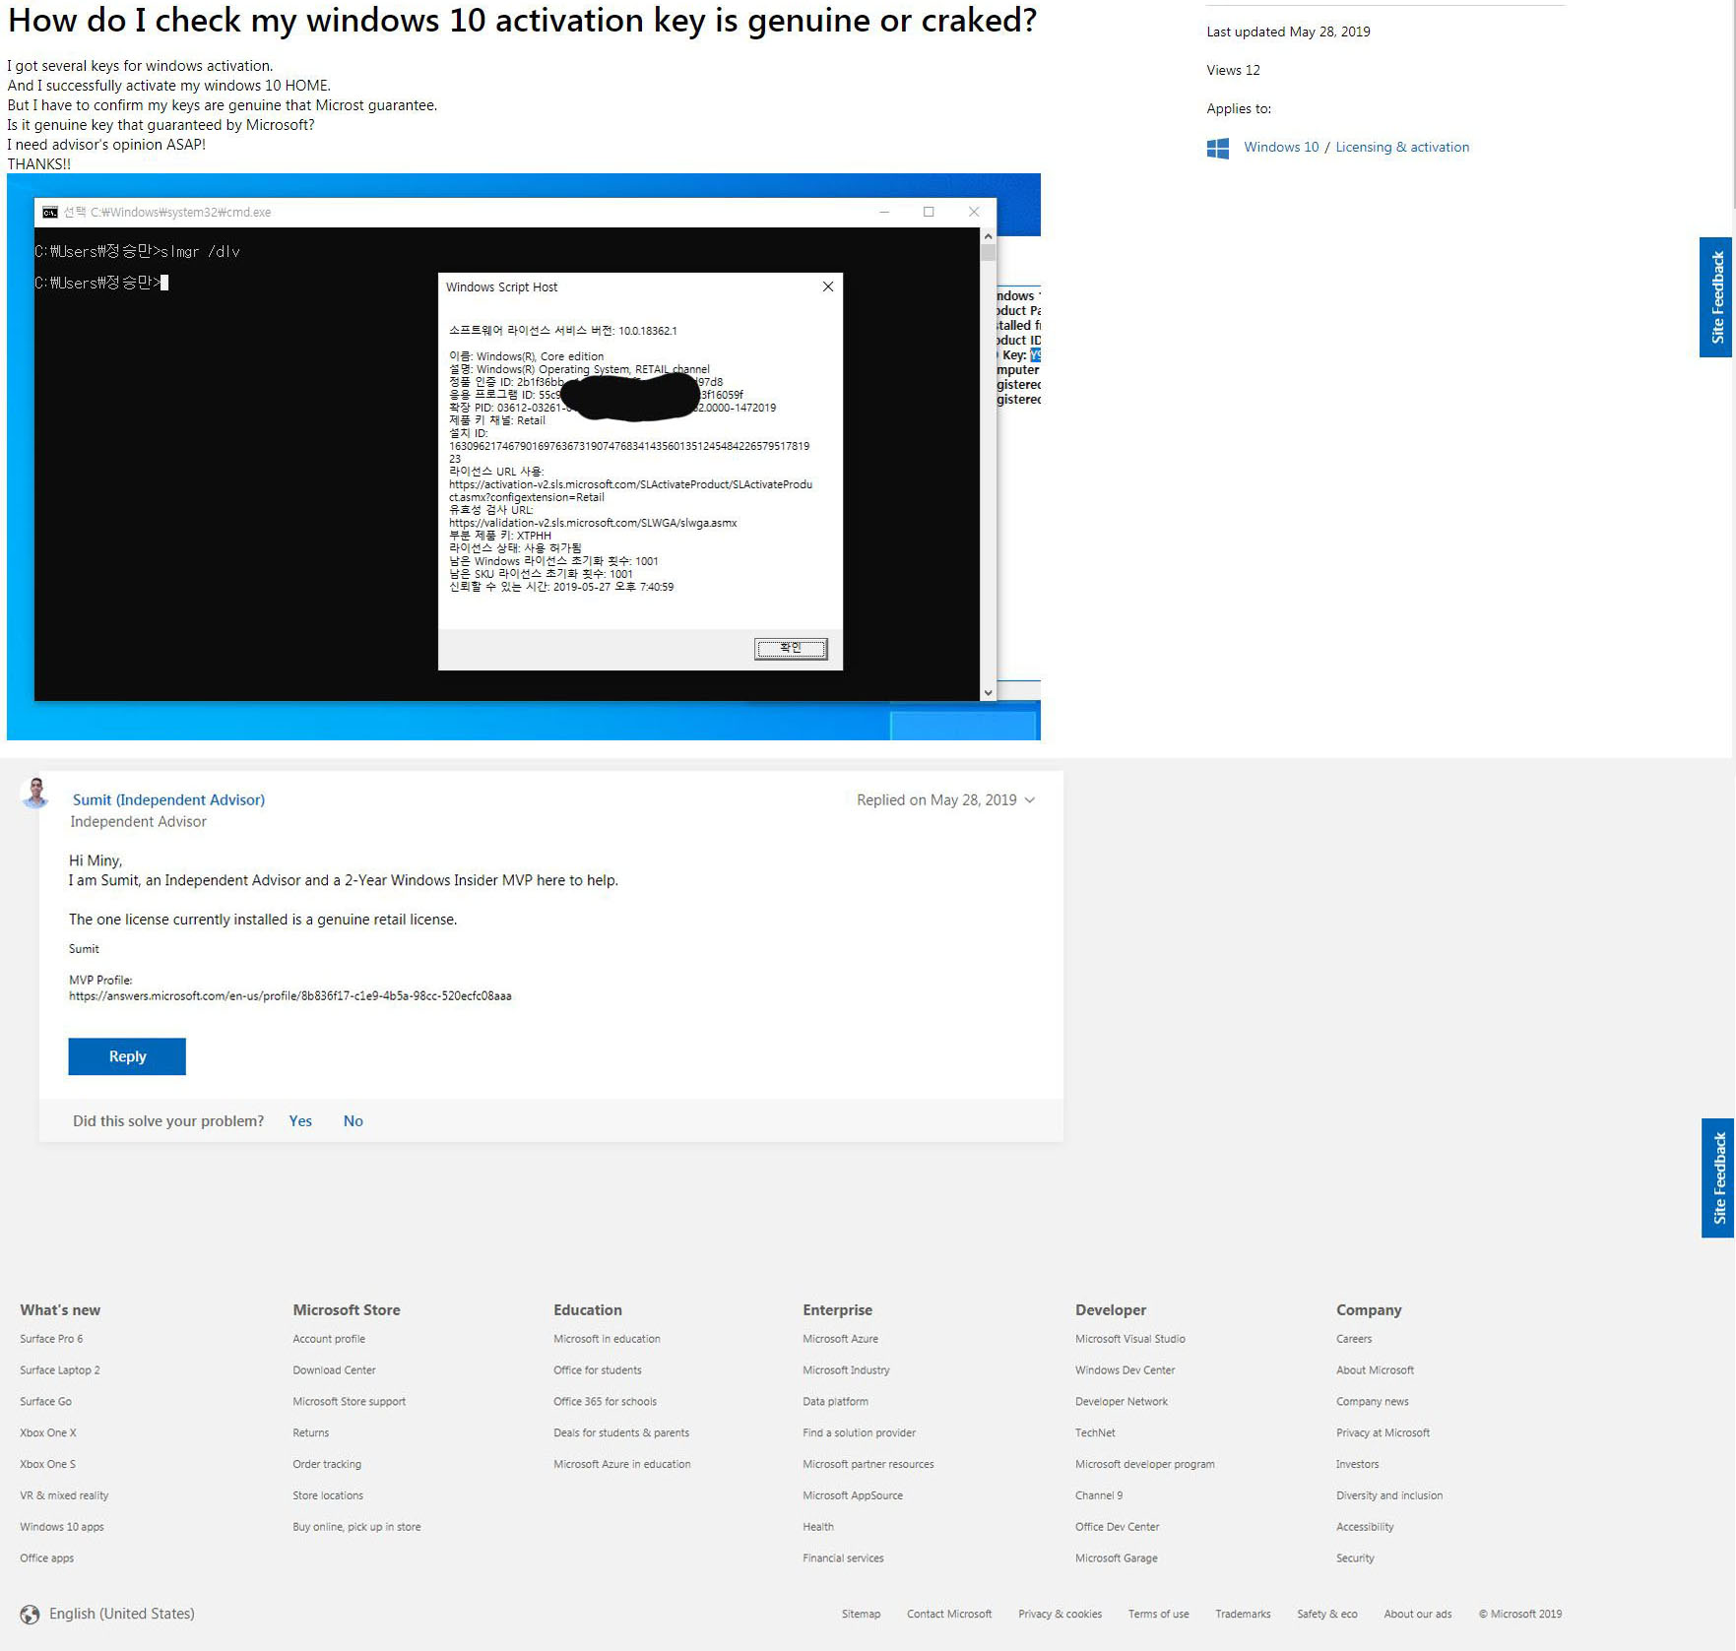Screen dimensions: 1736x1651
Task: Open Privacy & cookies link
Action: tap(1060, 1615)
